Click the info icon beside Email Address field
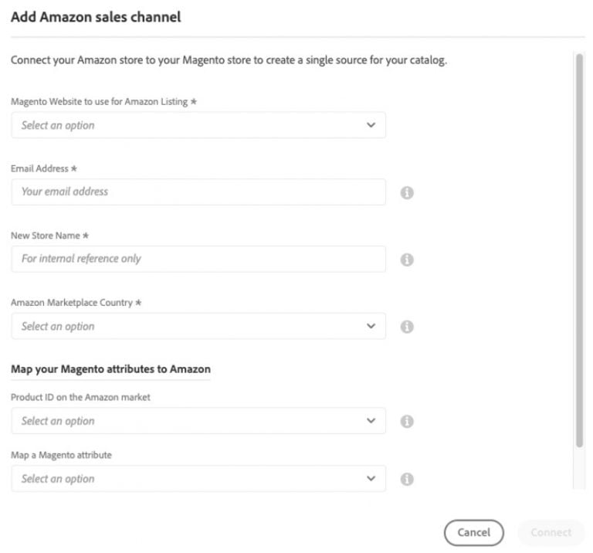 tap(407, 192)
